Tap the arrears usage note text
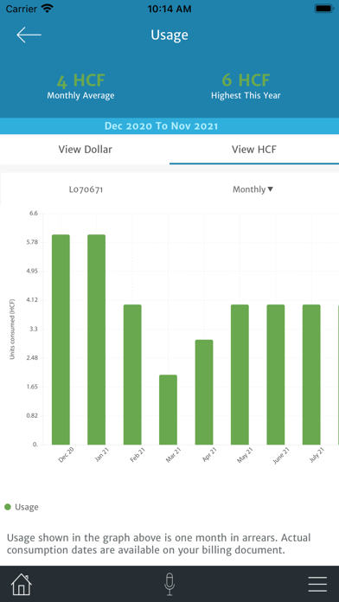This screenshot has width=339, height=602. pos(158,544)
